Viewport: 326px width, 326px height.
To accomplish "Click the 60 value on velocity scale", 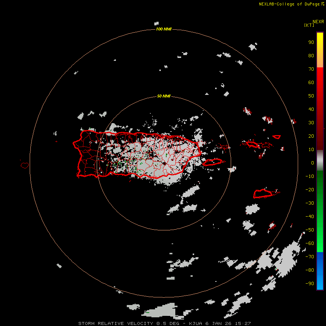I will coord(311,83).
